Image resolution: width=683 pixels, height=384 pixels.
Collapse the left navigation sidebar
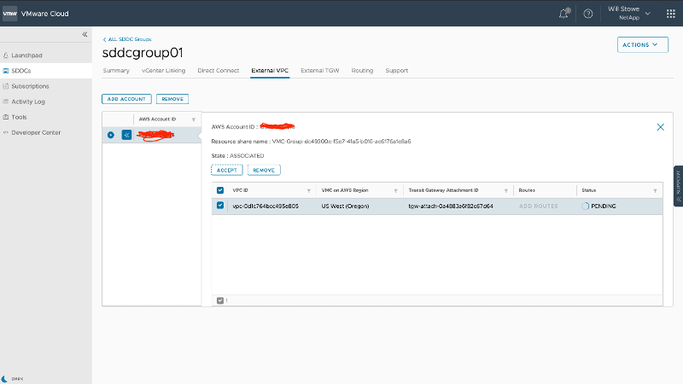(85, 34)
